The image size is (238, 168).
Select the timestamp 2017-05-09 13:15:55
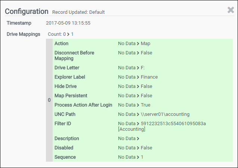pos(68,23)
